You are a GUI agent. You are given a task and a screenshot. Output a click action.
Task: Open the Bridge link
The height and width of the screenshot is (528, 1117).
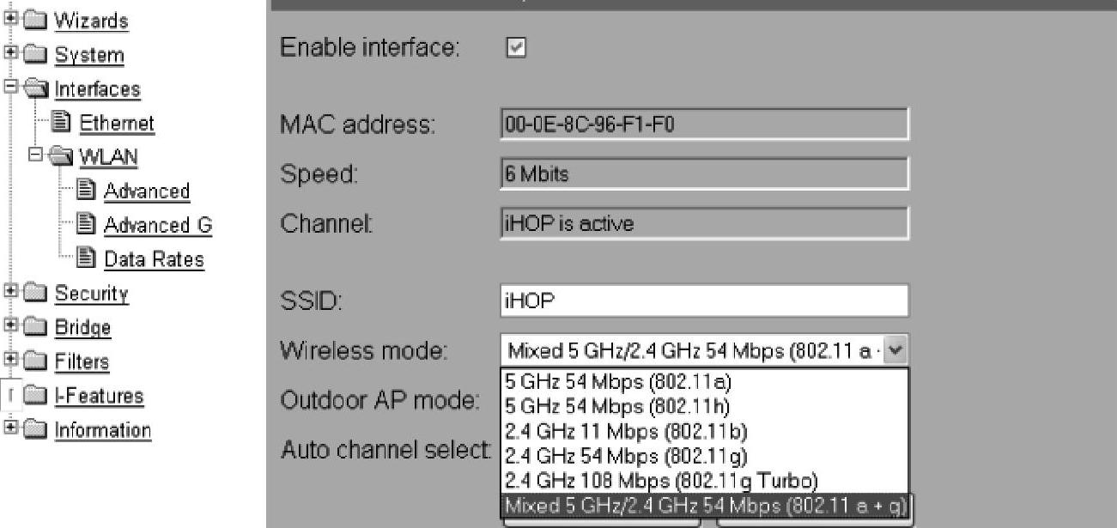(82, 327)
